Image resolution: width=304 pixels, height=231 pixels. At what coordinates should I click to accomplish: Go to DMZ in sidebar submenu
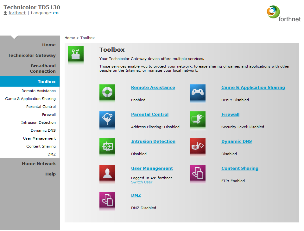click(x=52, y=154)
